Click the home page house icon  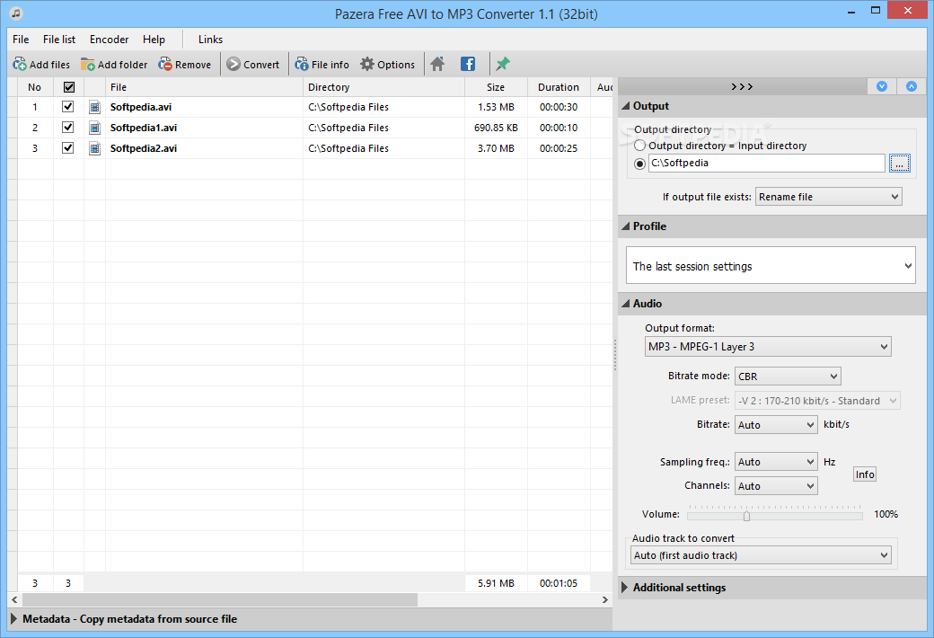[x=438, y=64]
